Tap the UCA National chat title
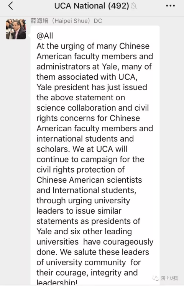The width and height of the screenshot is (184, 286). (92, 6)
